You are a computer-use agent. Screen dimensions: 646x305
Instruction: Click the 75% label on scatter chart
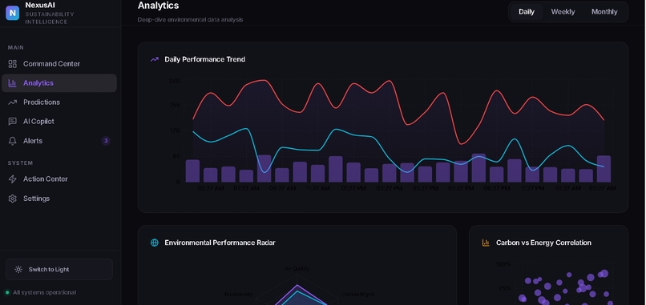[x=504, y=288]
